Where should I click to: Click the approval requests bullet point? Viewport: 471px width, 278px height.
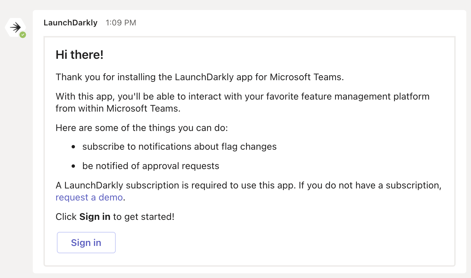(x=151, y=166)
